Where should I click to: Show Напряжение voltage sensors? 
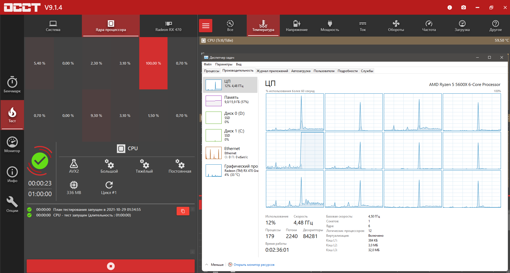tap(297, 26)
